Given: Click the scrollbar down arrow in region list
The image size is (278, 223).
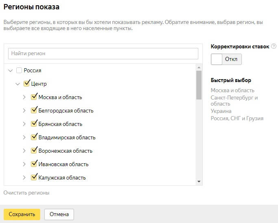Looking at the screenshot, I should pos(199,182).
